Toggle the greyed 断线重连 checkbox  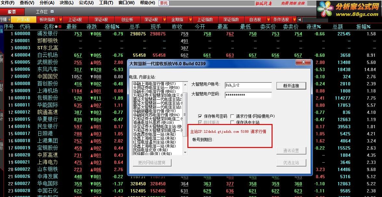[200, 122]
